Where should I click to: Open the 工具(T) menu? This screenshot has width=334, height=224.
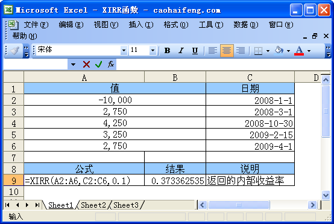211,25
